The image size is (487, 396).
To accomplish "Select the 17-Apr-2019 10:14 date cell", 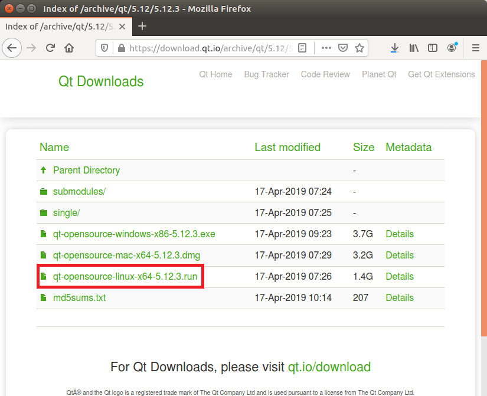I will [293, 297].
